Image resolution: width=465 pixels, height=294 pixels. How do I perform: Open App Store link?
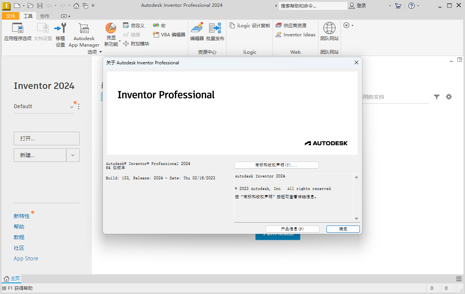point(26,258)
